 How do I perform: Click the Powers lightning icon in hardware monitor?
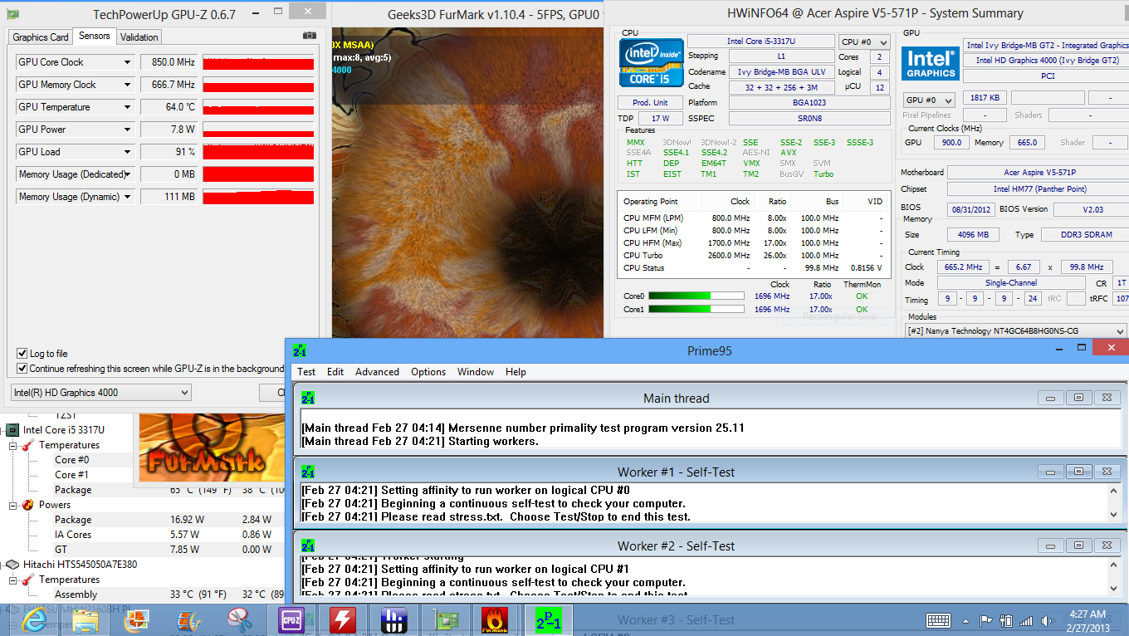[28, 505]
